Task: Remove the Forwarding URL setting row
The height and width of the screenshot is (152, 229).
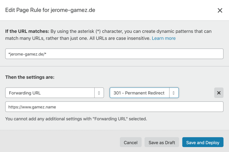Action: pos(219,93)
